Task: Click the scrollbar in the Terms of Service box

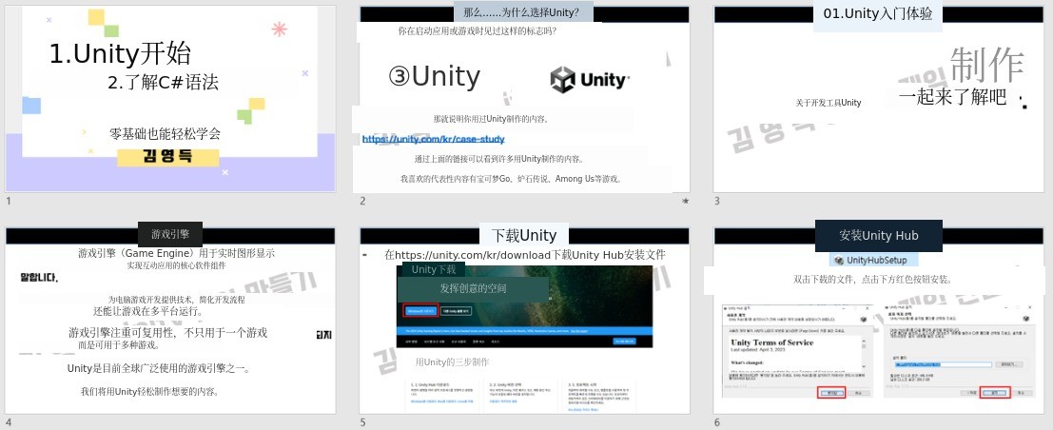Action: click(x=862, y=347)
